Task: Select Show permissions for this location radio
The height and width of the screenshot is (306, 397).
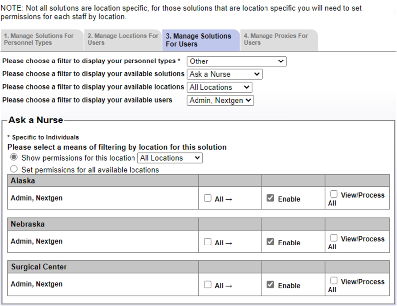Action: pos(14,157)
